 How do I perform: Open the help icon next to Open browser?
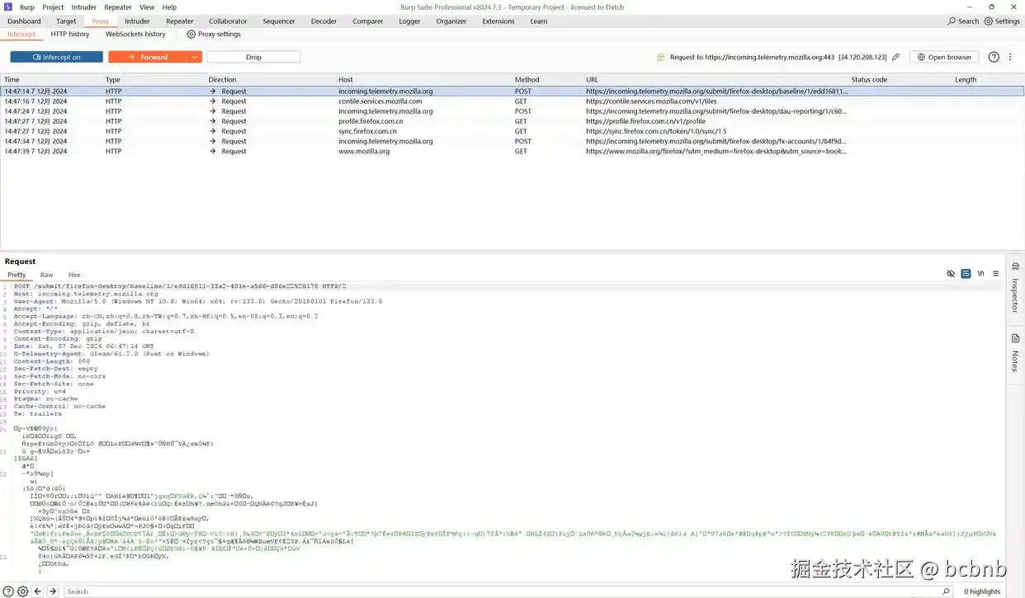coord(994,57)
